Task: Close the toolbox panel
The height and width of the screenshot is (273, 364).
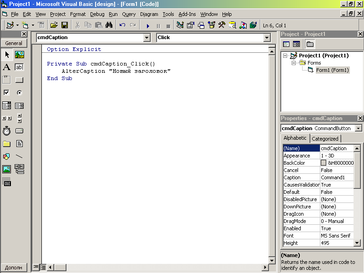Action: pyautogui.click(x=24, y=34)
